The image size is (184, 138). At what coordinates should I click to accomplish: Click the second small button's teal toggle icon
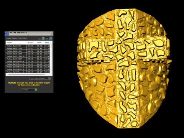pyautogui.click(x=51, y=38)
